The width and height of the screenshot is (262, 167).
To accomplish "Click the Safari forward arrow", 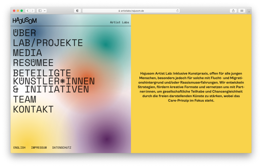I will (x=32, y=11).
